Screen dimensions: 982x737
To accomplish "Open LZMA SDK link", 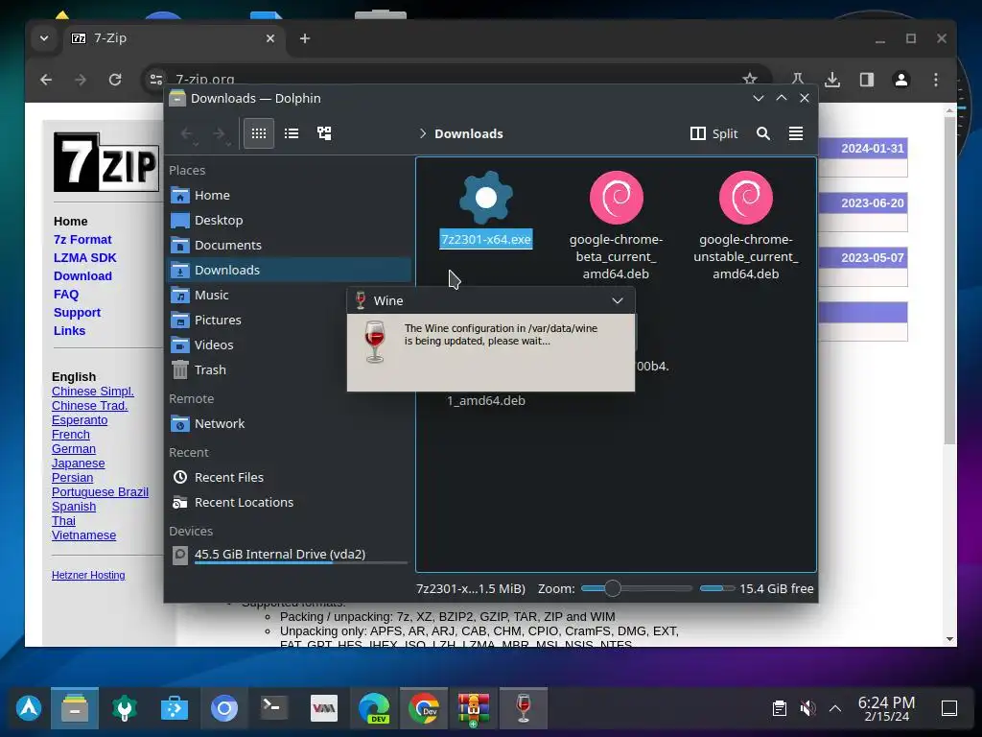I will point(84,257).
